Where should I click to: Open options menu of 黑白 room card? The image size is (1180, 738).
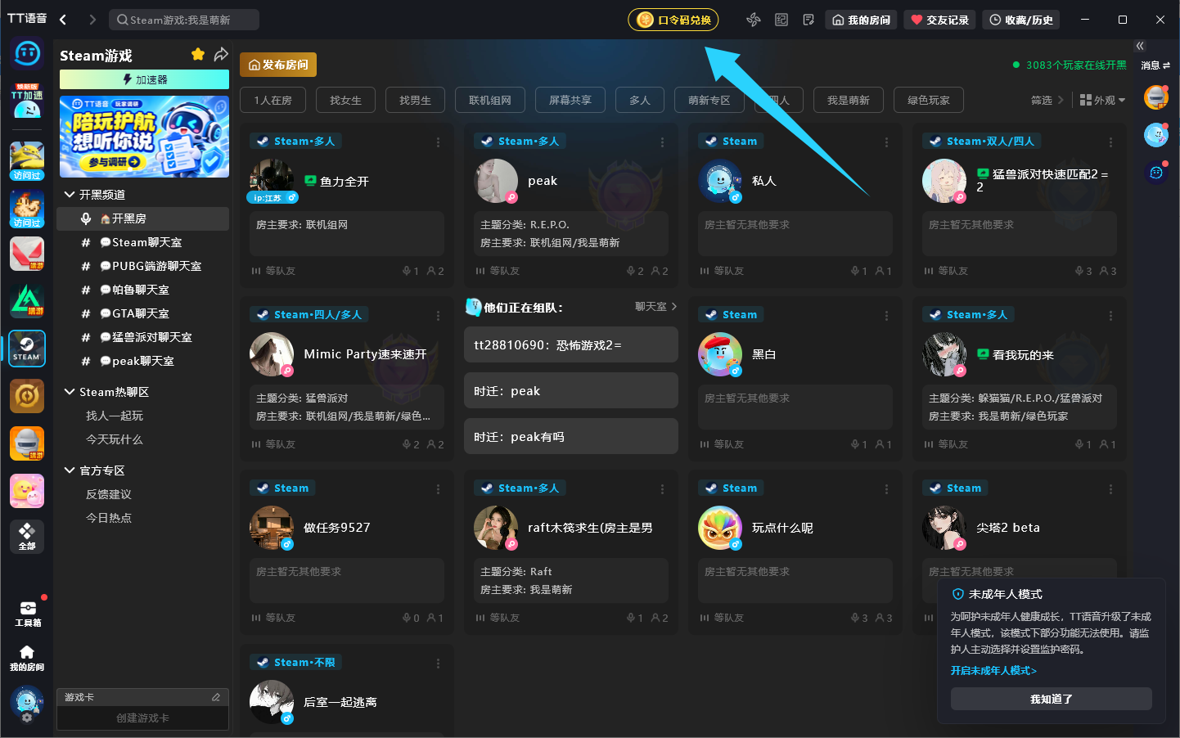(886, 316)
